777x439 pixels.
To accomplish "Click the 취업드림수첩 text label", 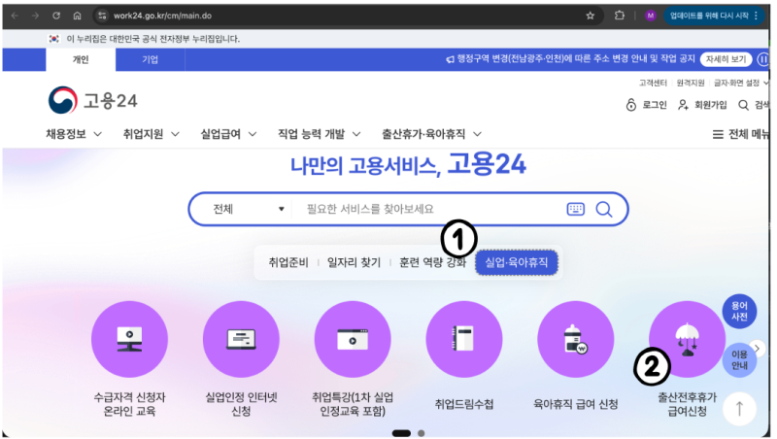I will (x=464, y=404).
